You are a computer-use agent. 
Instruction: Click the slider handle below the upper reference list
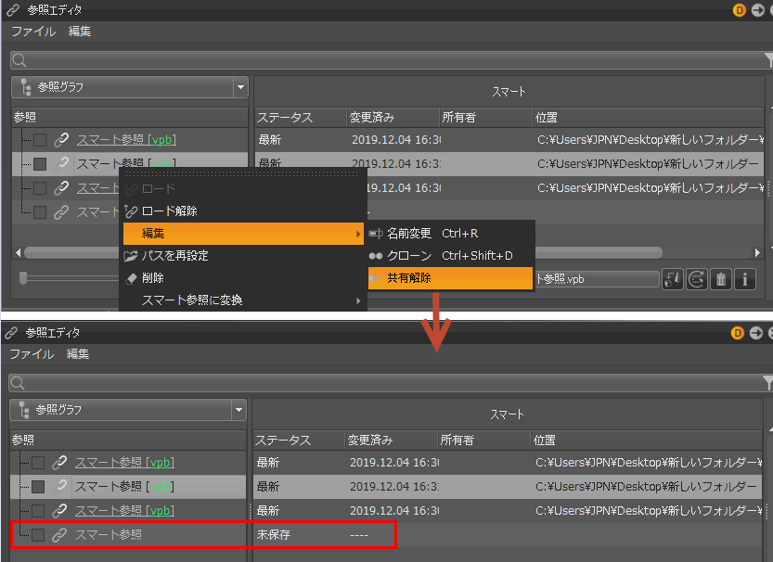pos(23,278)
